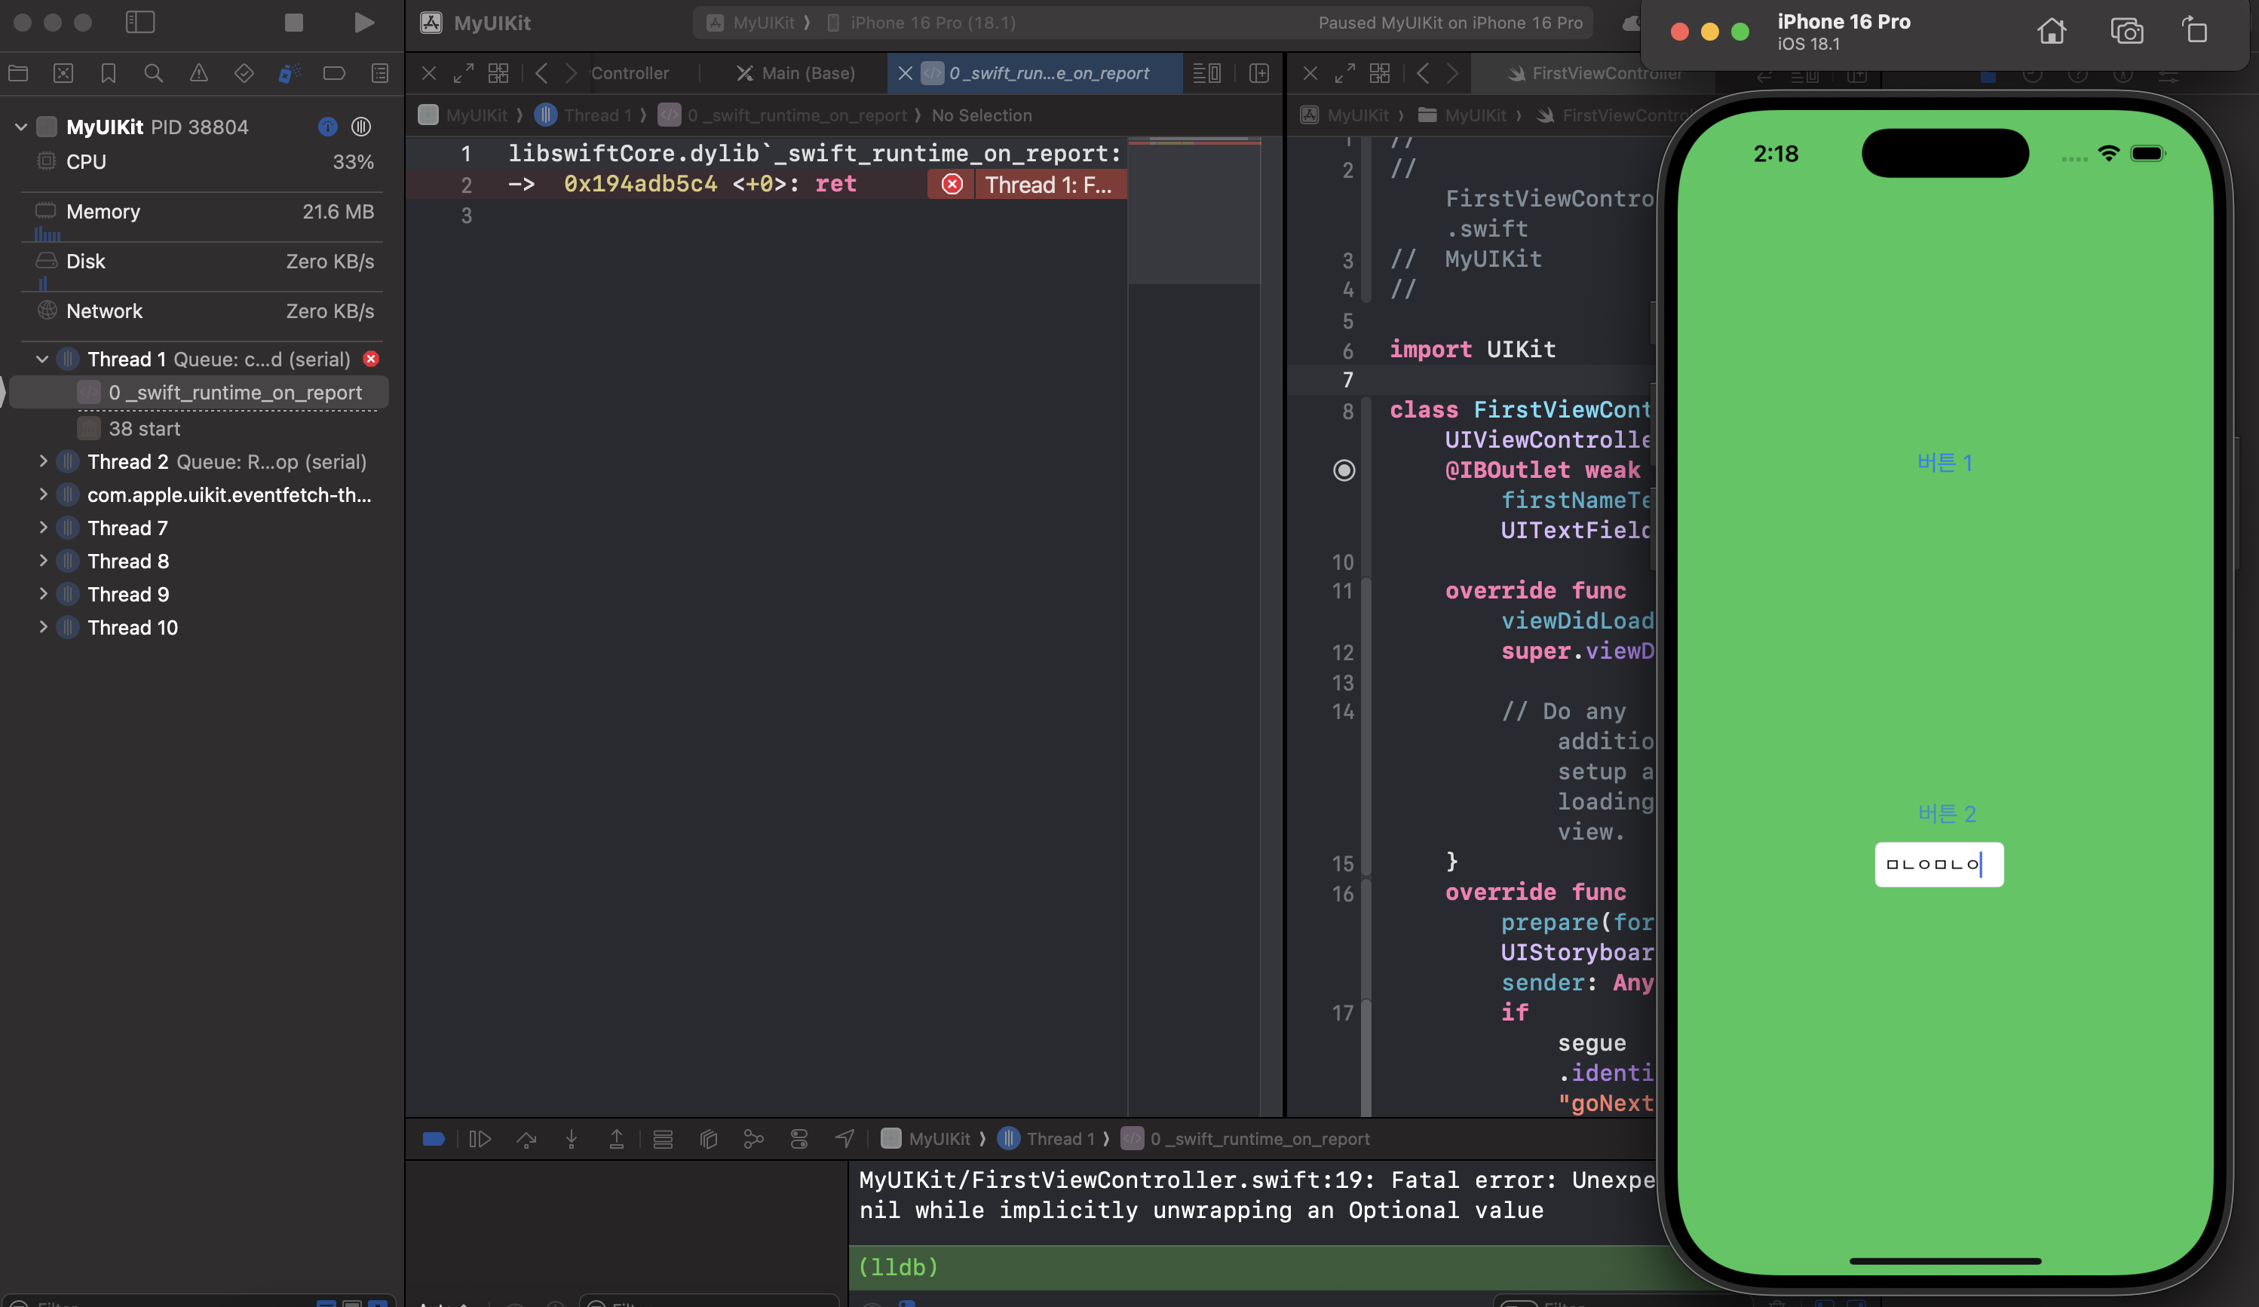Click the Stop button in Xcode toolbar
The image size is (2259, 1307).
click(x=293, y=23)
